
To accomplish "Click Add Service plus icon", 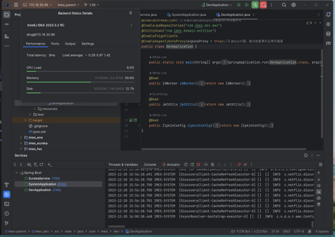I will point(50,164).
